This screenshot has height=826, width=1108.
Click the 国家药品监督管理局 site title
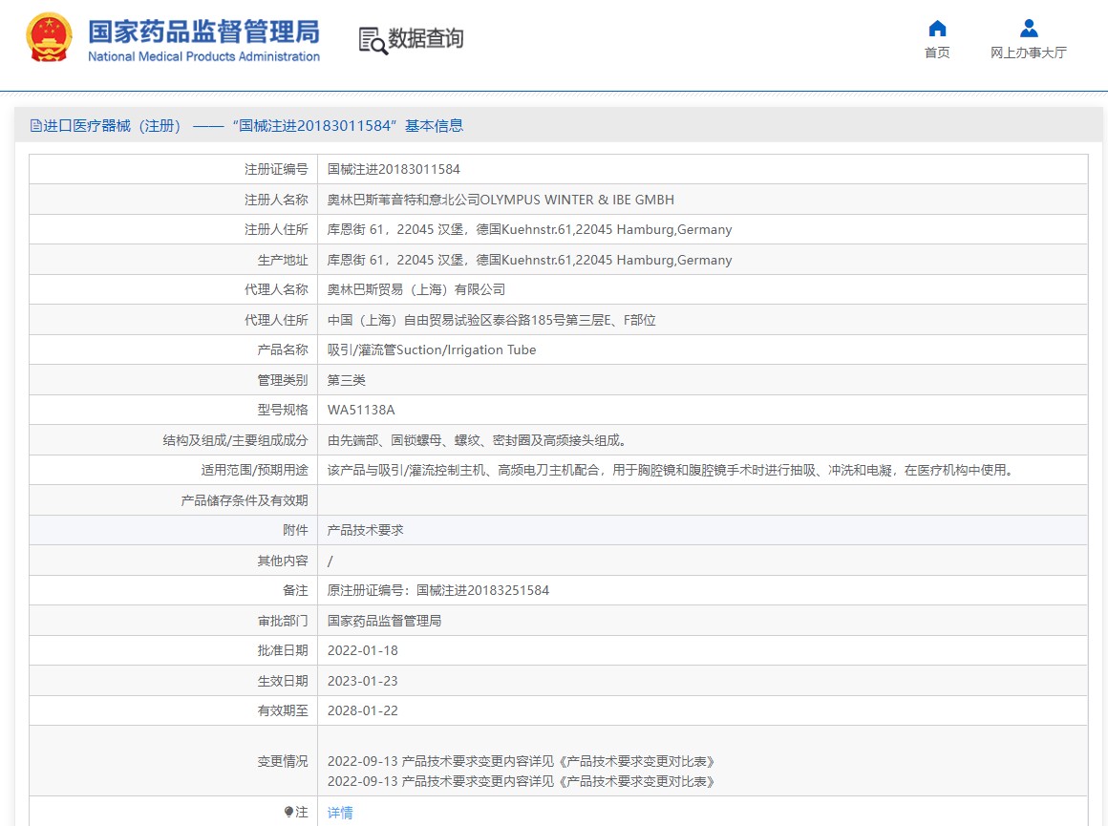coord(203,32)
